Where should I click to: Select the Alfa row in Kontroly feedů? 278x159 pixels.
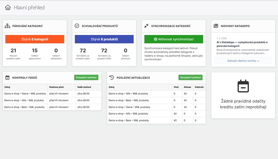click(52, 100)
